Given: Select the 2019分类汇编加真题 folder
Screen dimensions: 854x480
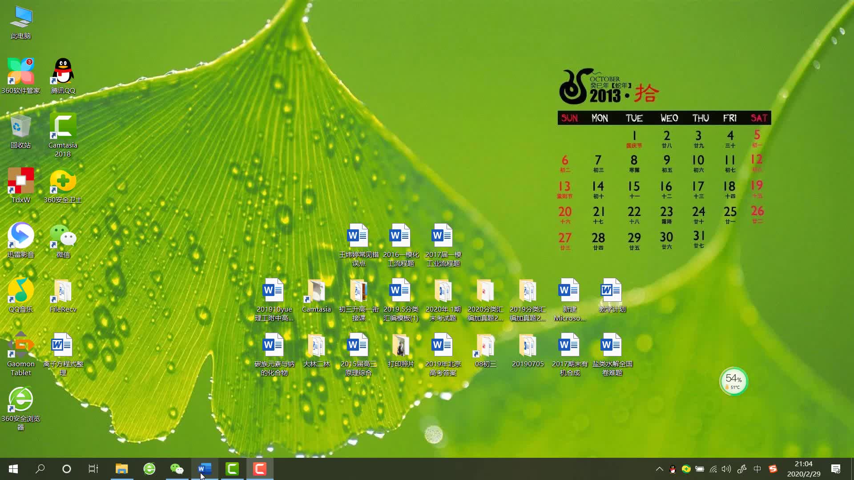Looking at the screenshot, I should (x=528, y=300).
